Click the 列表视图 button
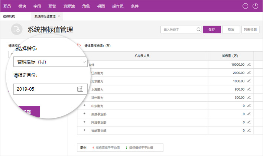This screenshot has height=156, width=263. point(250,30)
